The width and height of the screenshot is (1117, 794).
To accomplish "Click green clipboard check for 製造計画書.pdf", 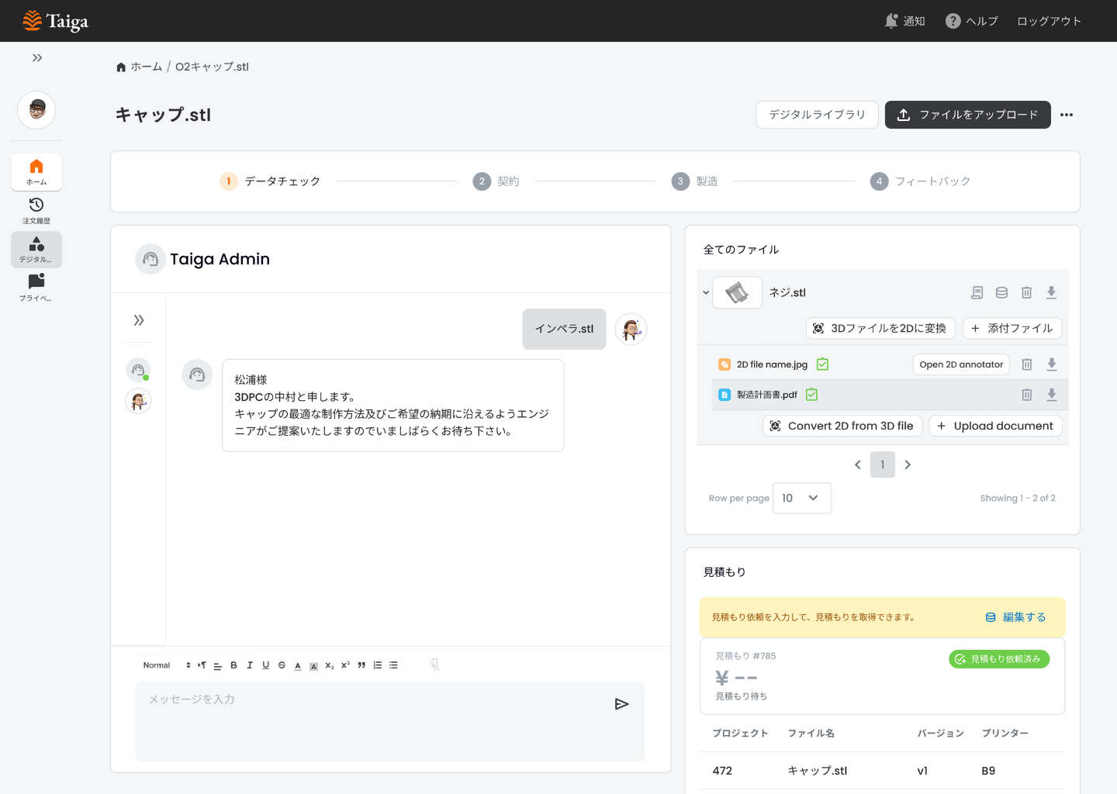I will click(812, 395).
